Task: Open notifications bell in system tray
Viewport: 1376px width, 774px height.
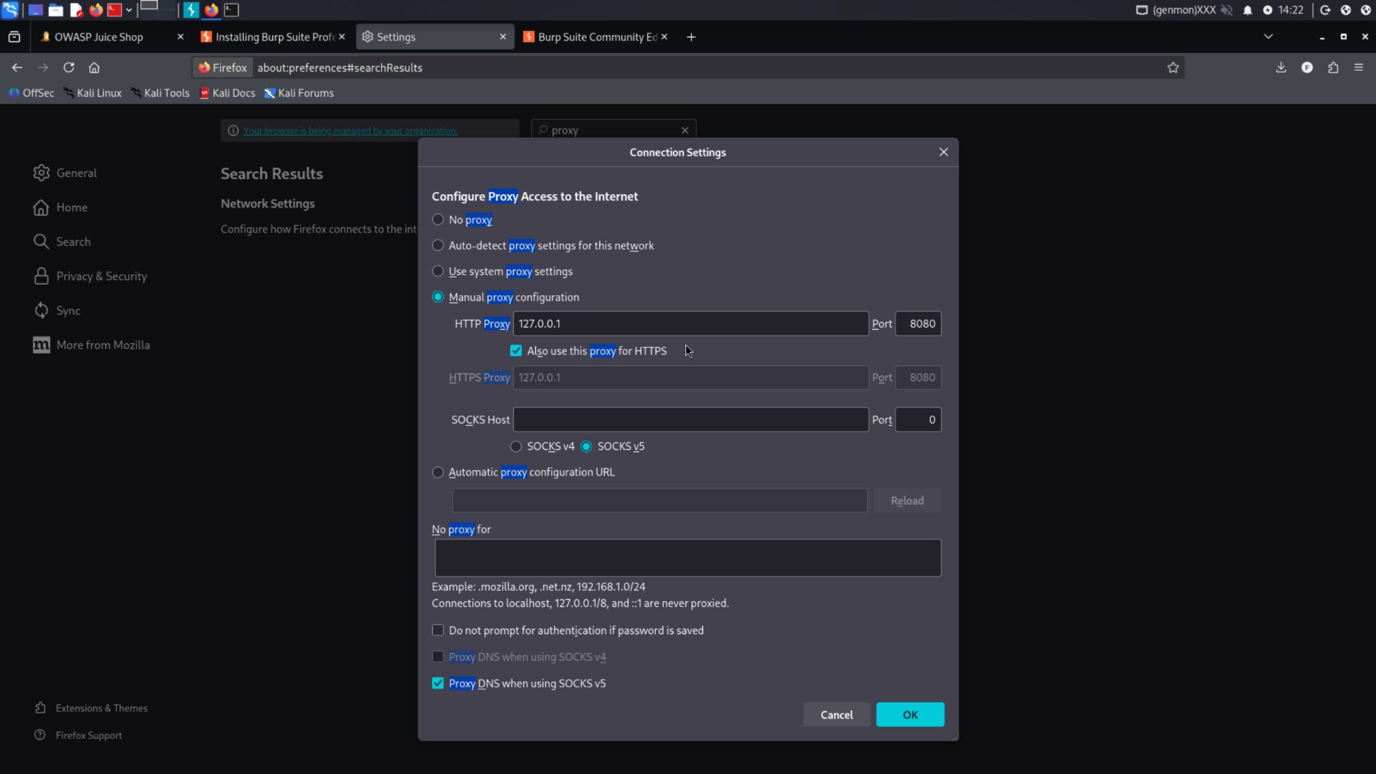Action: [x=1247, y=10]
